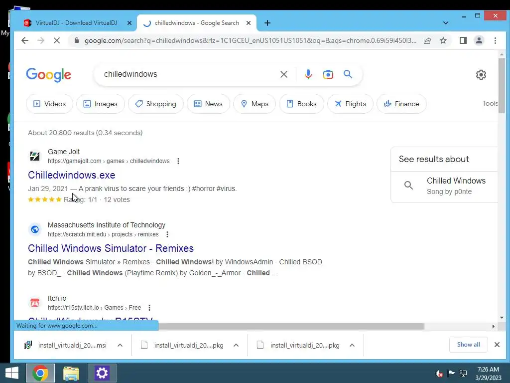The width and height of the screenshot is (510, 383).
Task: Filter results by Shopping
Action: pos(156,104)
